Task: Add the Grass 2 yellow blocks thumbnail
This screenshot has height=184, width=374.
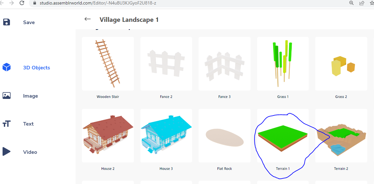Action: (x=341, y=64)
